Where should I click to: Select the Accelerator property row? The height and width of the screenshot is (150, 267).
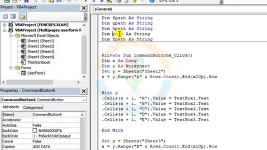coord(41,120)
